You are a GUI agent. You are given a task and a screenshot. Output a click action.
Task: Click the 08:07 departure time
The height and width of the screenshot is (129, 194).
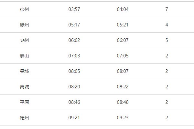pos(123,71)
